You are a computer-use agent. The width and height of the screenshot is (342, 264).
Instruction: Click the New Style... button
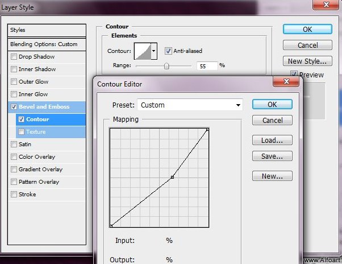pos(307,61)
